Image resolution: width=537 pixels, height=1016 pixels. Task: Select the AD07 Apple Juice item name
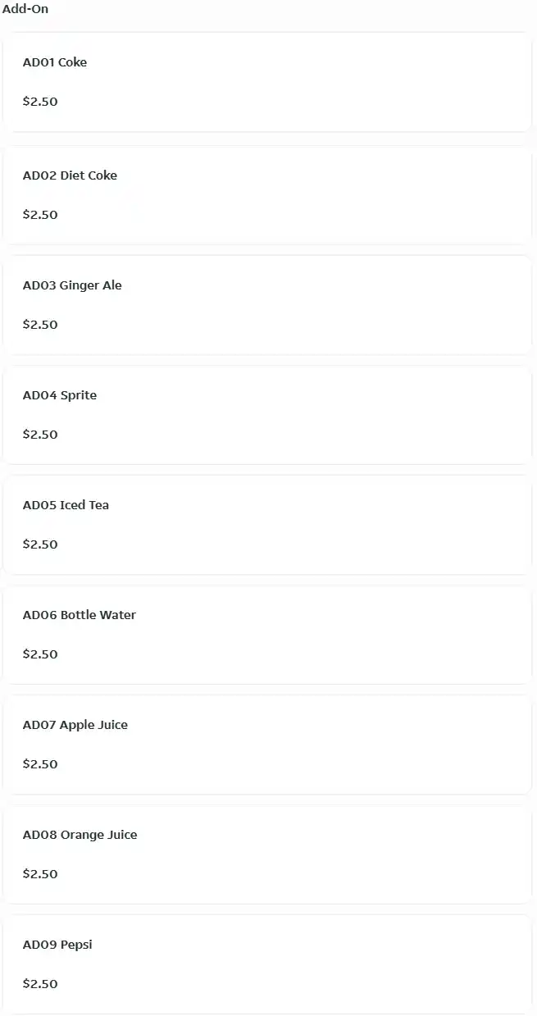coord(75,725)
